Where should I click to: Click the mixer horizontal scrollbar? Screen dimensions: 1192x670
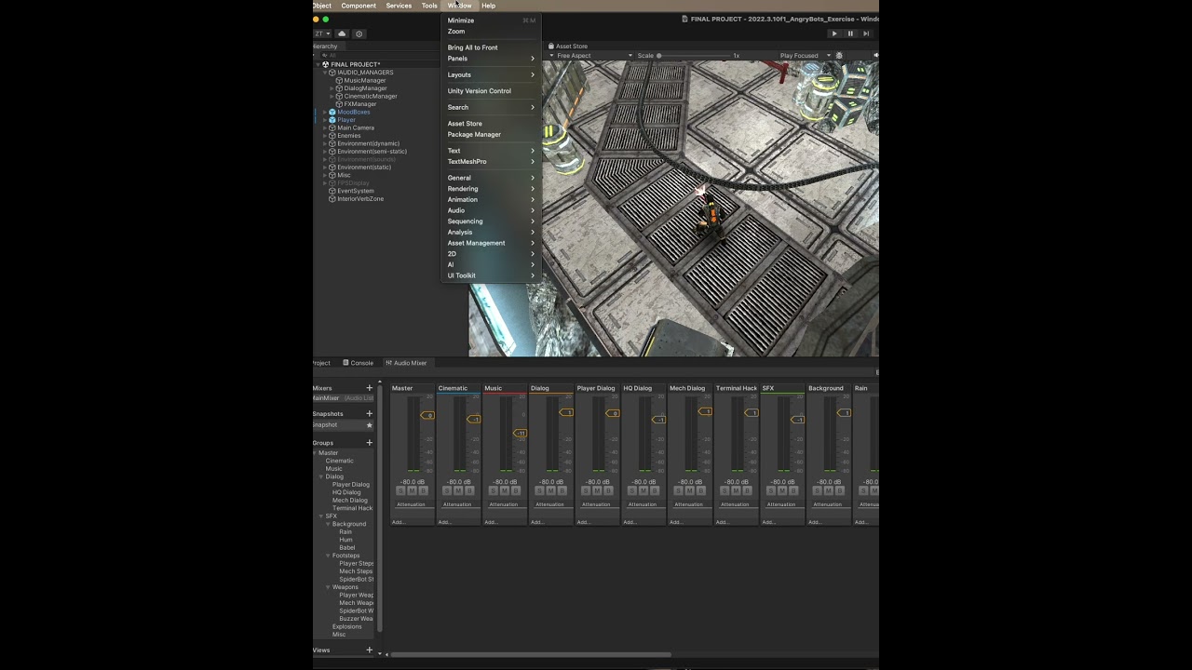530,655
